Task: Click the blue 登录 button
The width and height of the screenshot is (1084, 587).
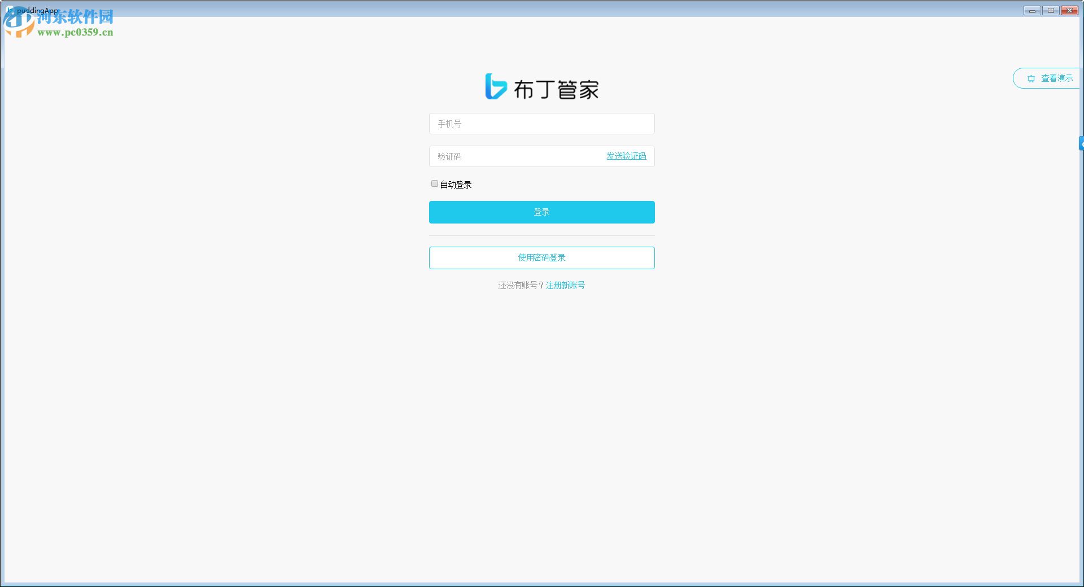Action: coord(541,212)
